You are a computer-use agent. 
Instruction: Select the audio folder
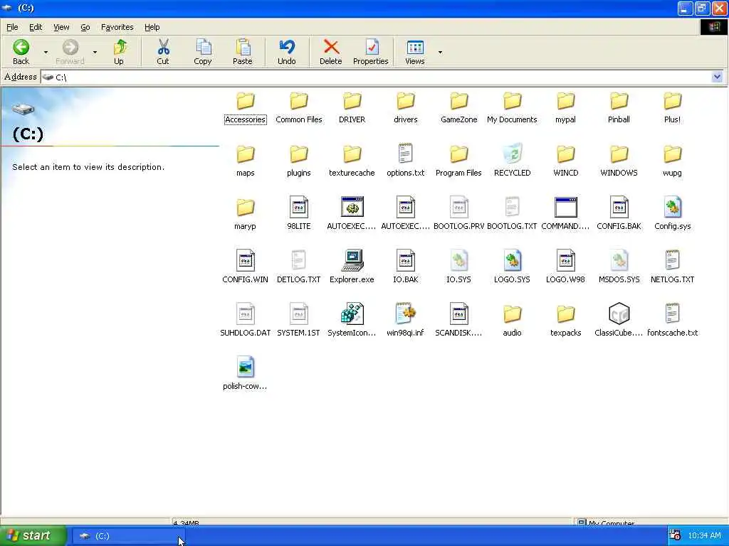(513, 321)
